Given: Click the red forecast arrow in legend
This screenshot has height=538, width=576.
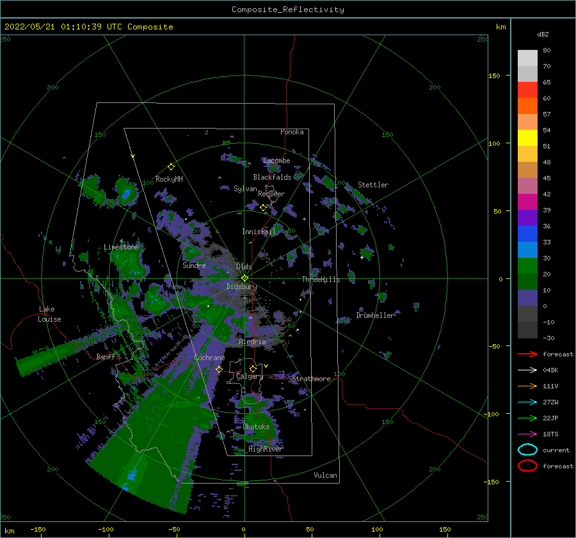Looking at the screenshot, I should point(527,354).
